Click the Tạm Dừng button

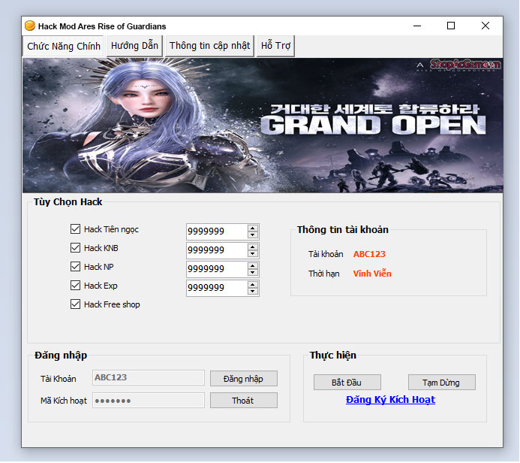click(441, 383)
